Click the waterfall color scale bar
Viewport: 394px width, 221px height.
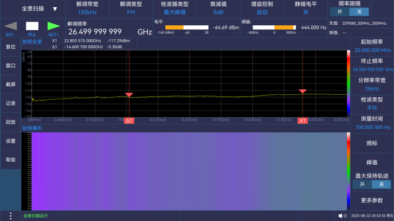point(348,171)
